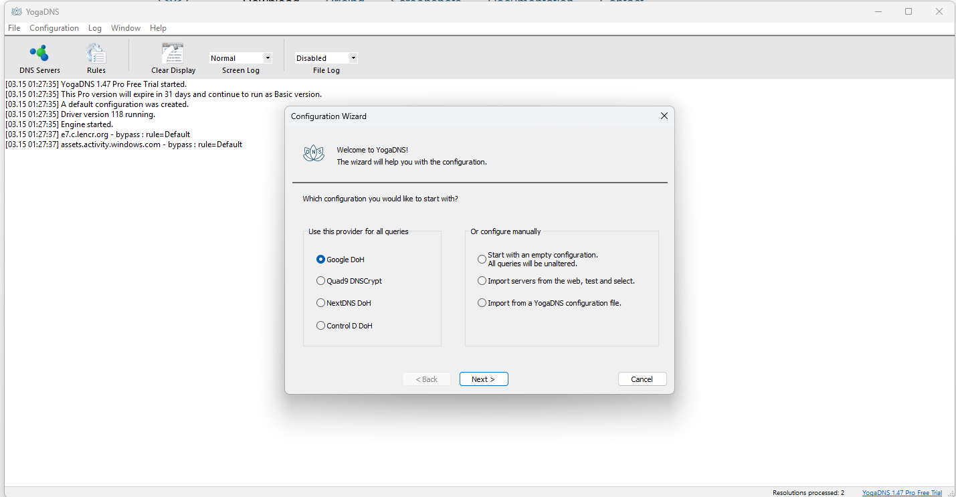Click the Next button in the wizard
956x497 pixels.
click(484, 379)
